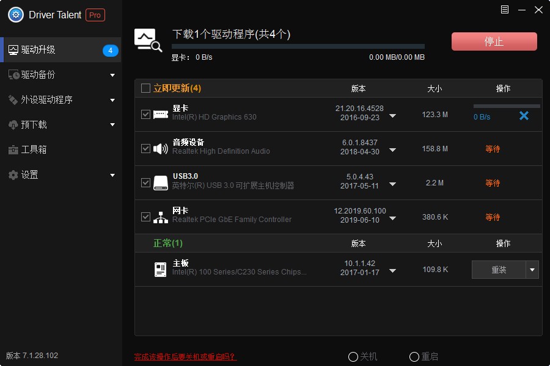Image resolution: width=550 pixels, height=366 pixels.
Task: Open the 驱动升级 sidebar item
Action: tap(61, 50)
